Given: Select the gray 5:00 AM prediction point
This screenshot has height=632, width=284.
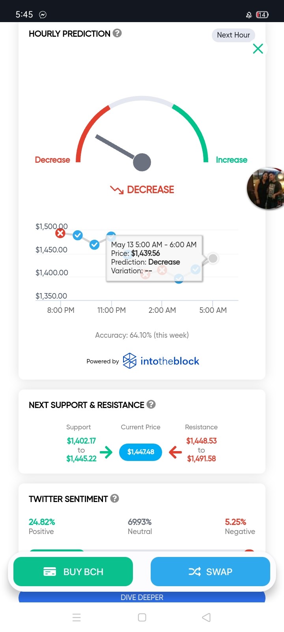Looking at the screenshot, I should click(213, 258).
